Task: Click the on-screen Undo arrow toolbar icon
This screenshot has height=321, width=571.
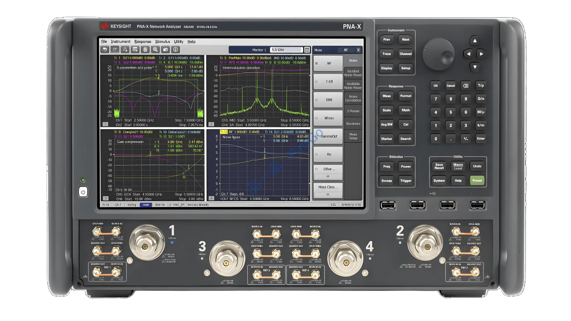Action: coord(105,50)
